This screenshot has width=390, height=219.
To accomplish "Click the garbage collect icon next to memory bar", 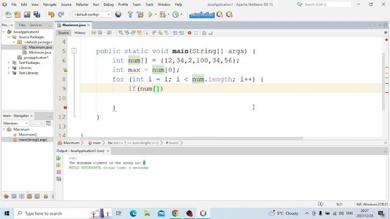I will coord(219,15).
